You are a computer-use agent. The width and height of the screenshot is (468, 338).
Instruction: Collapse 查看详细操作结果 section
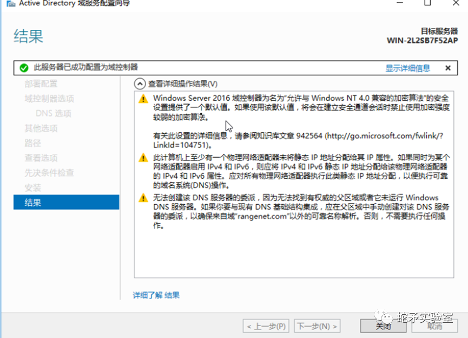pos(140,84)
